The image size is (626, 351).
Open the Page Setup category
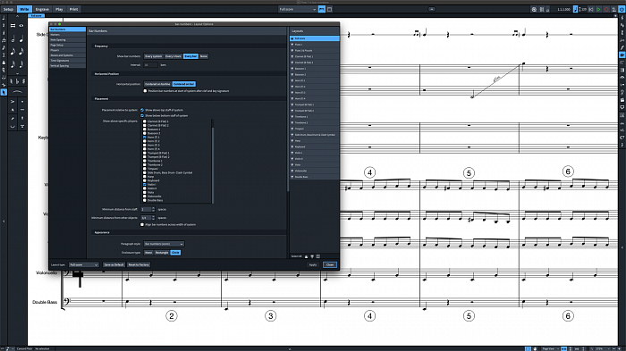tap(67, 45)
